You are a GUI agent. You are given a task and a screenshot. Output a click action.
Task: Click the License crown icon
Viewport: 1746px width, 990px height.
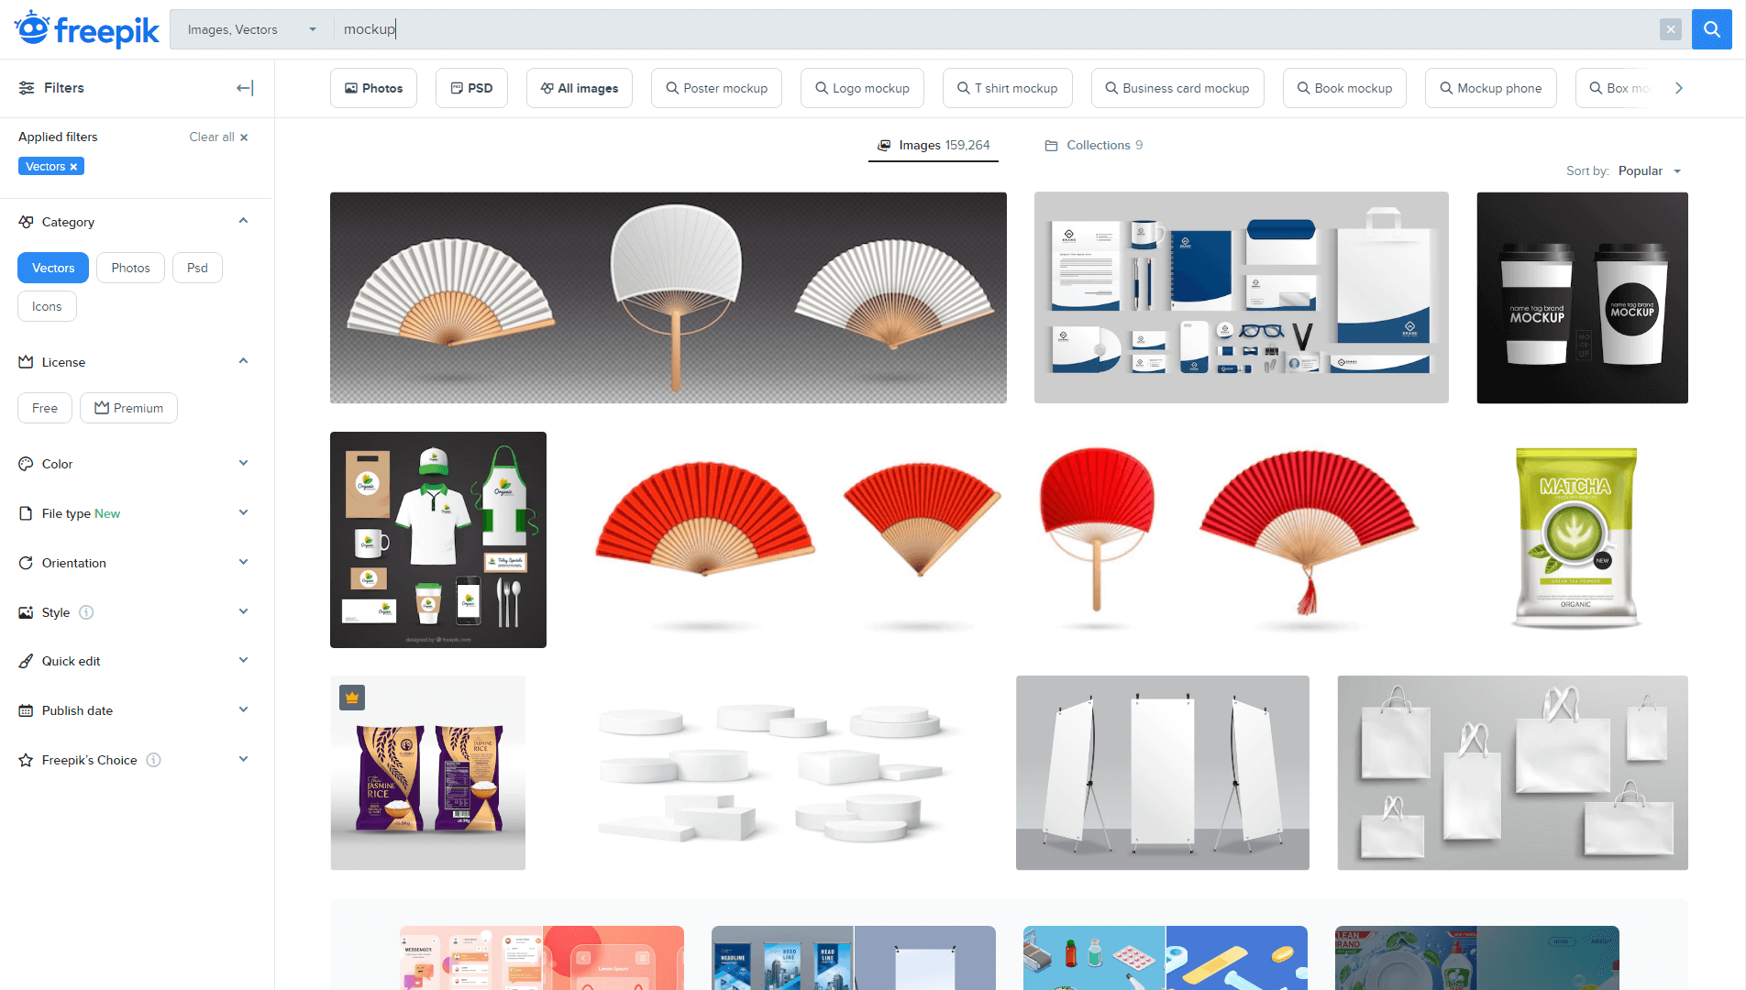click(x=26, y=362)
